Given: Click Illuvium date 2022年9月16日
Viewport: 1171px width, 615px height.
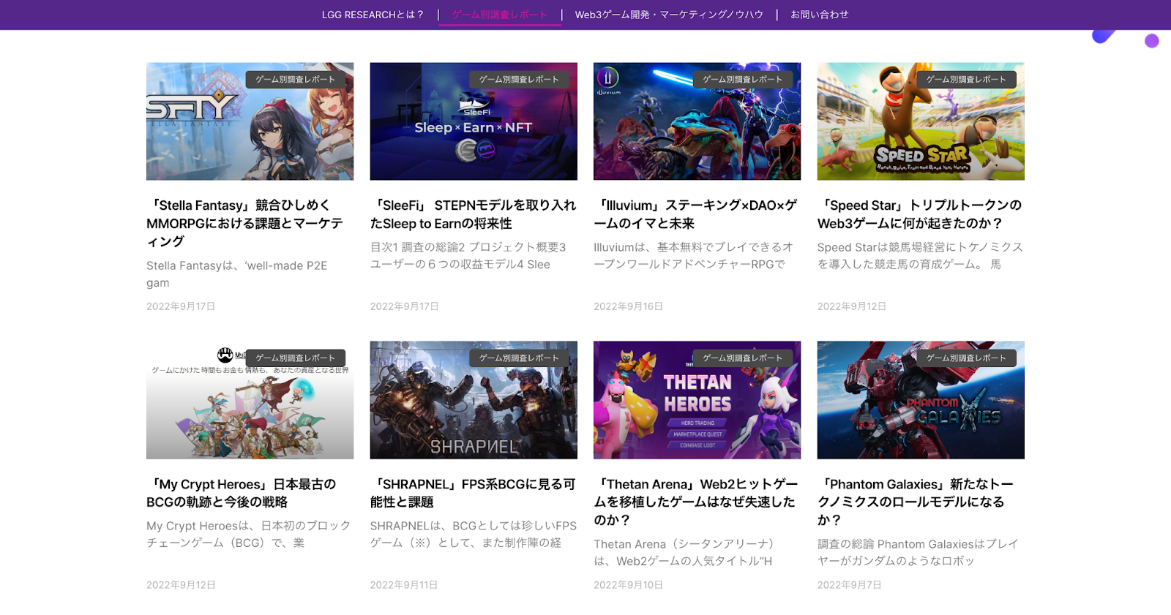Looking at the screenshot, I should click(x=628, y=306).
